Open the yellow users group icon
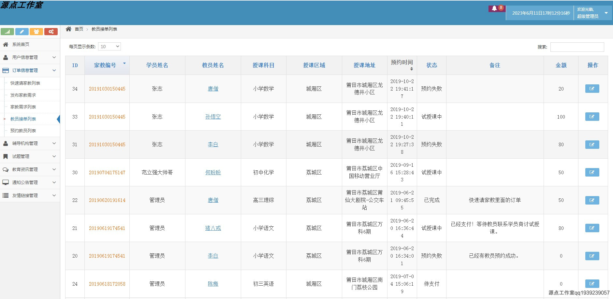Image resolution: width=613 pixels, height=299 pixels. (x=36, y=32)
